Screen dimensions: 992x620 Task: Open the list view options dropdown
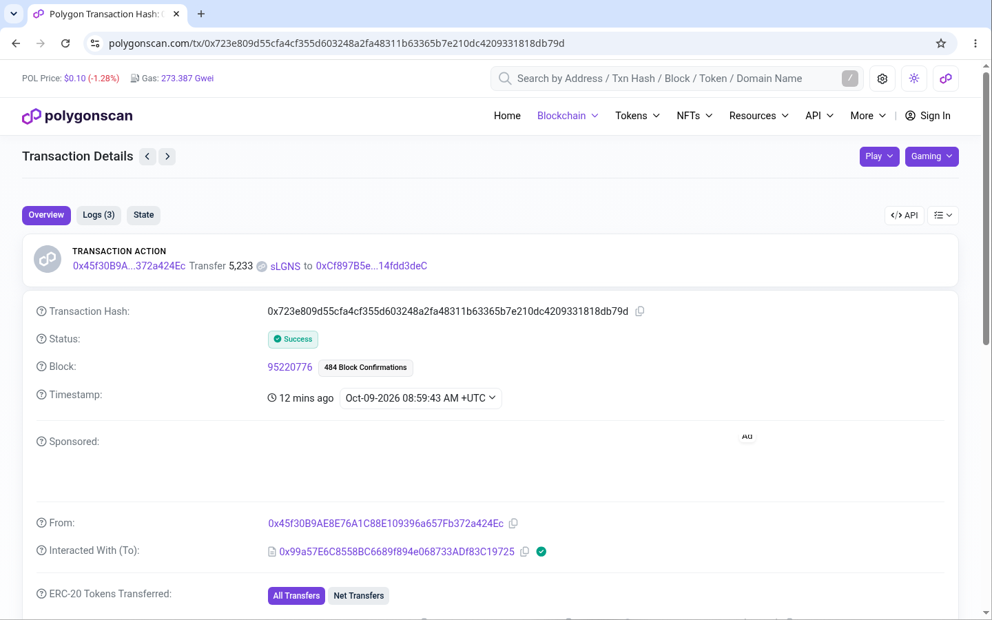pos(943,216)
